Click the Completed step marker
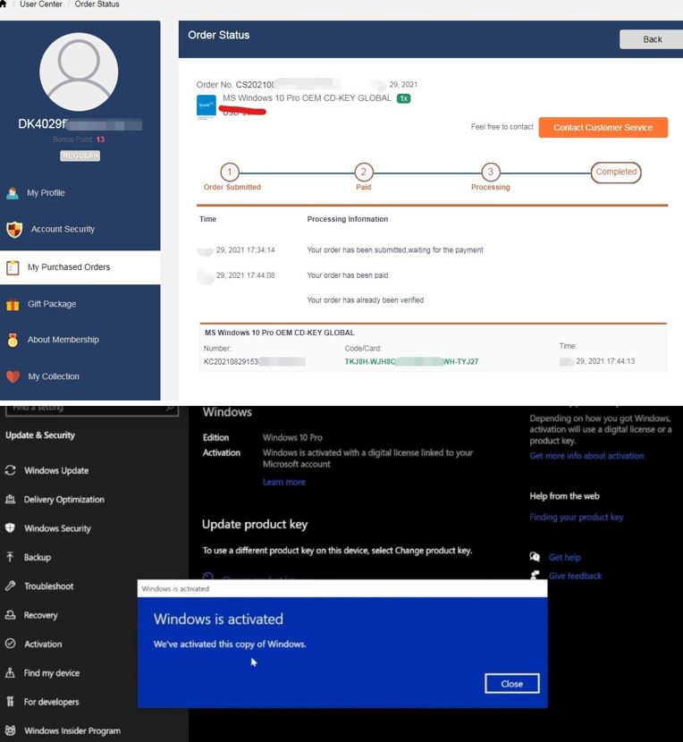This screenshot has height=742, width=683. click(616, 173)
